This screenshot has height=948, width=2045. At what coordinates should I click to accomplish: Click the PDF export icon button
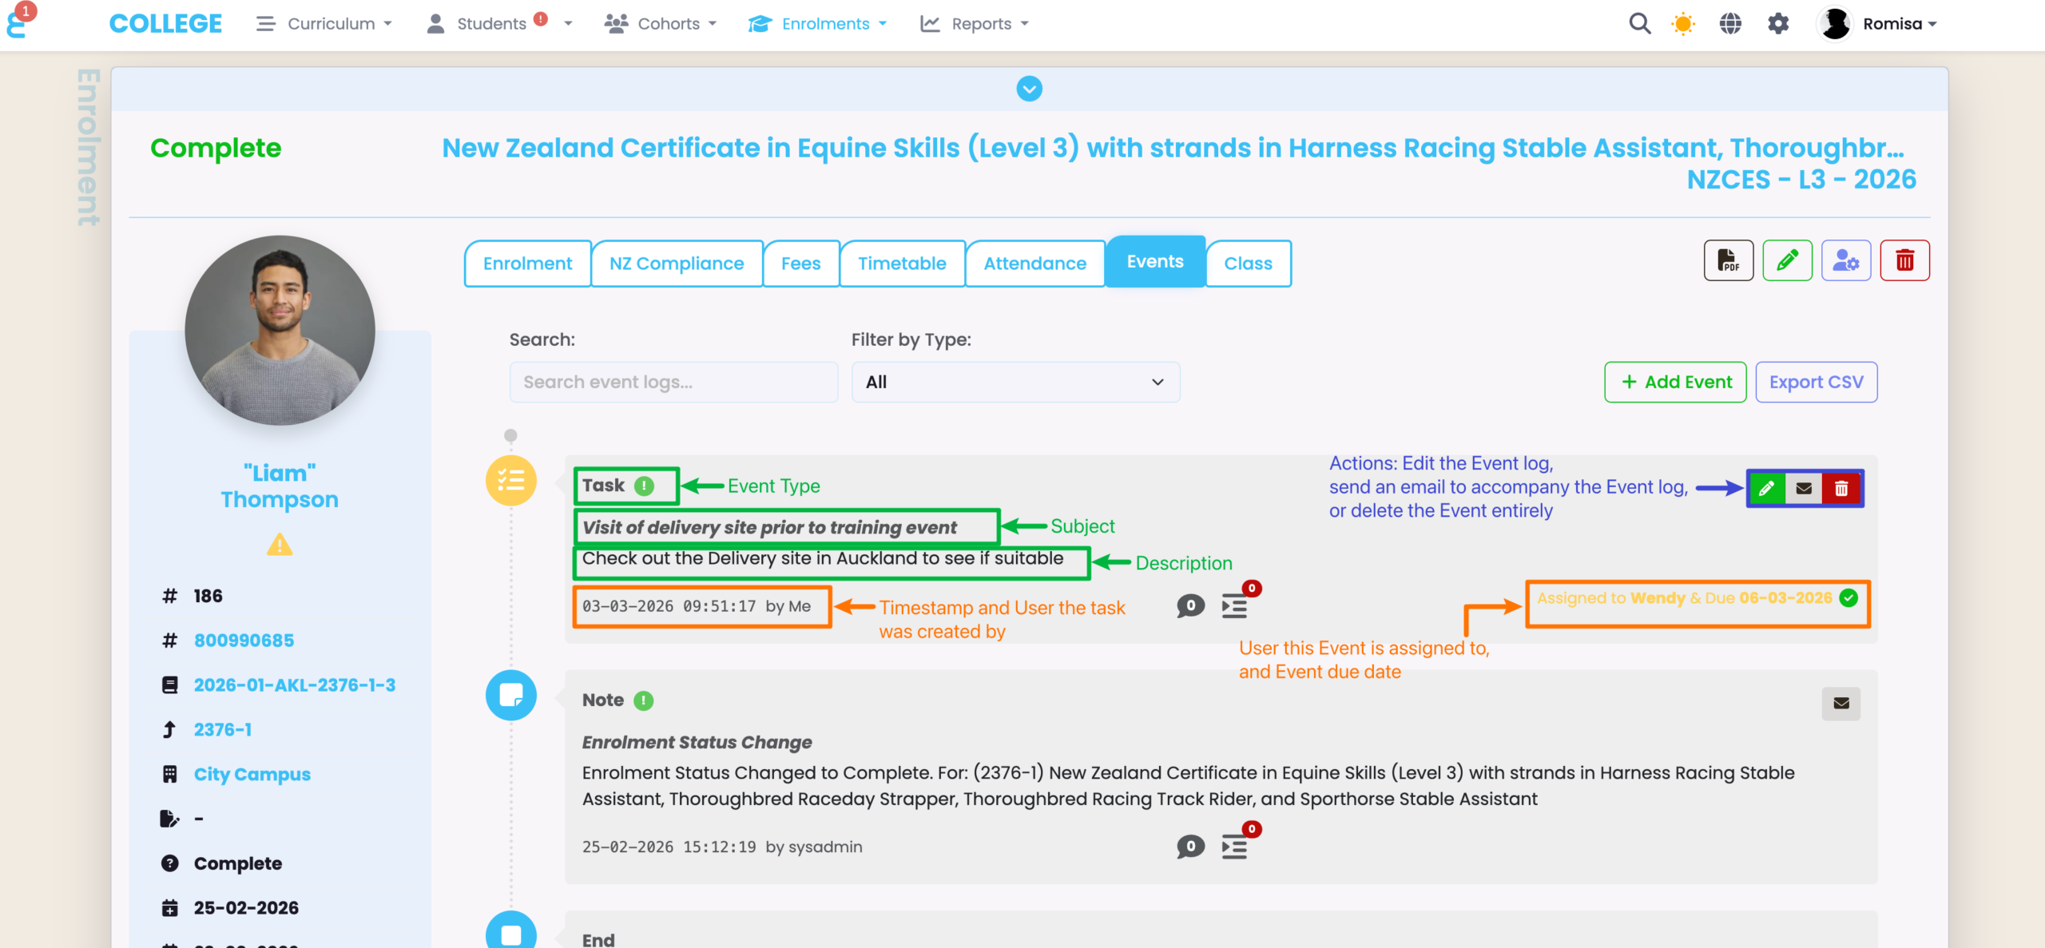click(x=1728, y=260)
